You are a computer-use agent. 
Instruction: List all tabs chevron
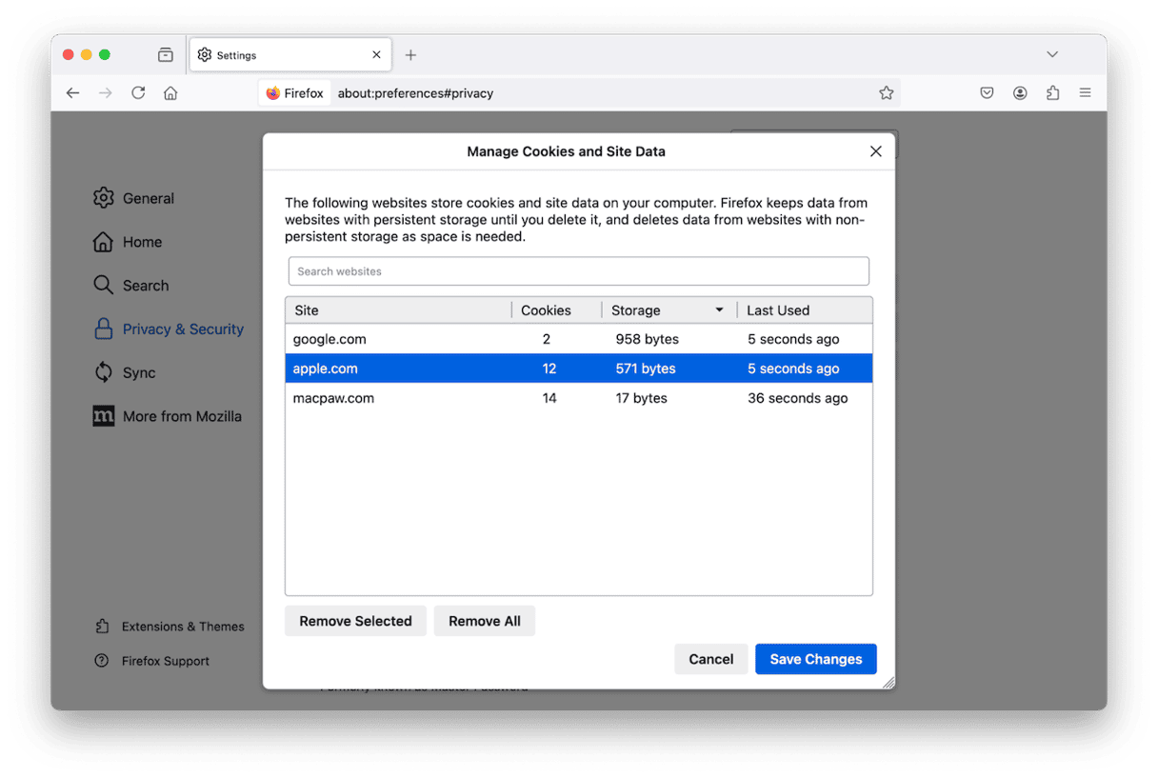[x=1052, y=55]
